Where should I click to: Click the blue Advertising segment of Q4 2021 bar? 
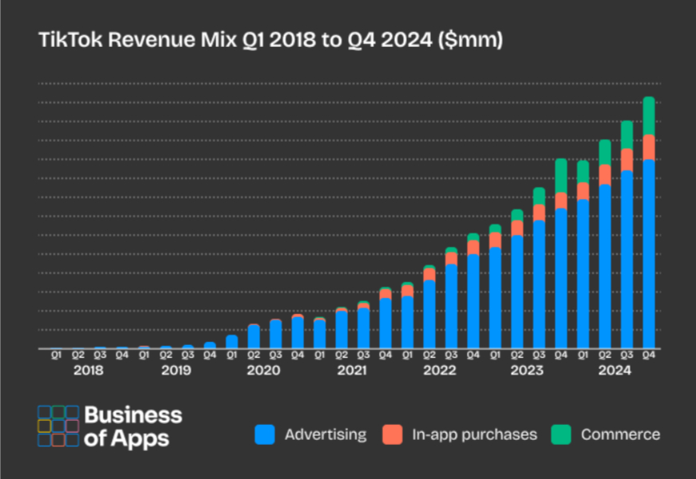[386, 323]
